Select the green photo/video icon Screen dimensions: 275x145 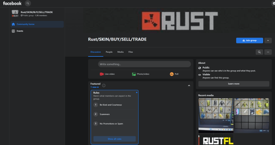coord(134,74)
